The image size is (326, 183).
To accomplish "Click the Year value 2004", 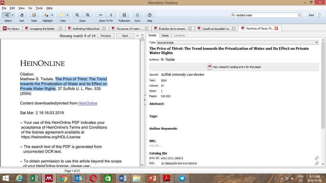I will (x=164, y=81).
